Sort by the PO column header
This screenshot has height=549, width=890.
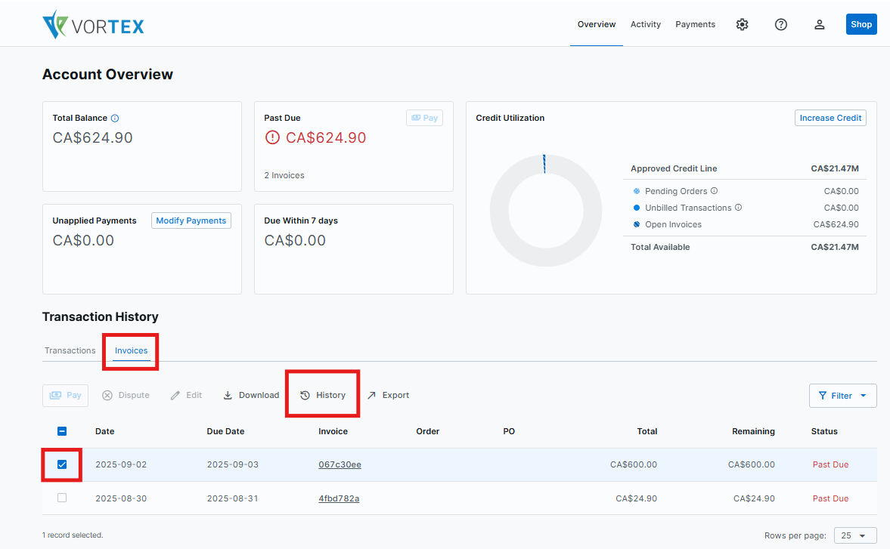[x=509, y=431]
